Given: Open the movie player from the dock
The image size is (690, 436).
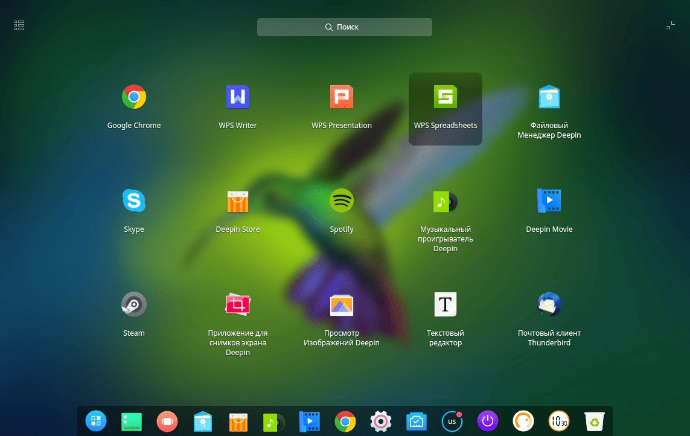Looking at the screenshot, I should 309,421.
